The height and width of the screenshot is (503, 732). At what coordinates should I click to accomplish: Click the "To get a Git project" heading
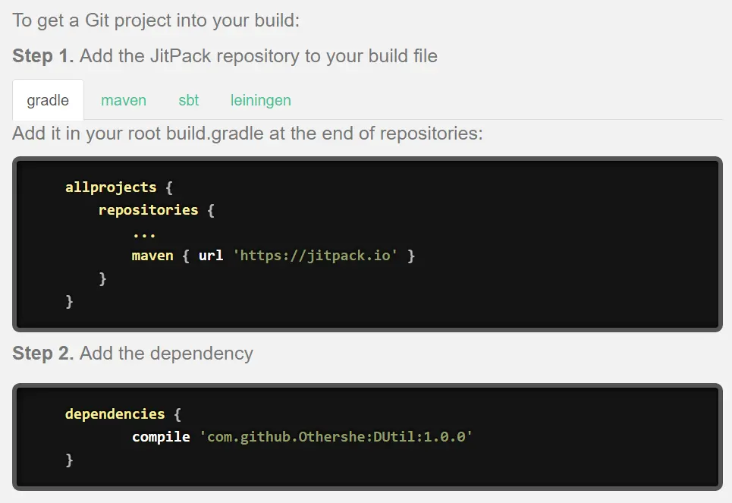156,20
